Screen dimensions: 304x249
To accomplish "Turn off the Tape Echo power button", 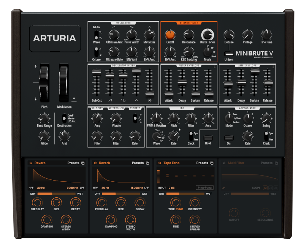I will [x=160, y=163].
